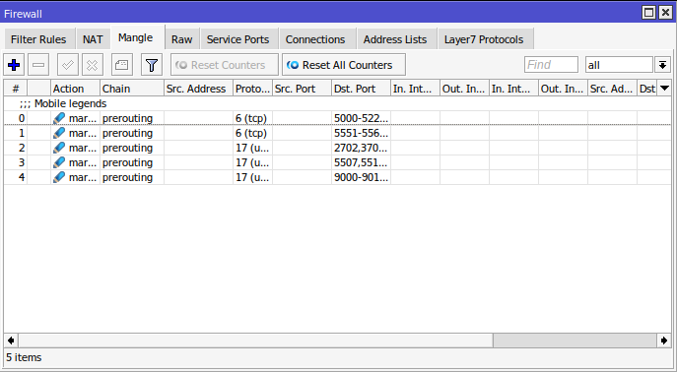Image resolution: width=677 pixels, height=372 pixels.
Task: Open the column chooser dropdown arrow
Action: [x=664, y=88]
